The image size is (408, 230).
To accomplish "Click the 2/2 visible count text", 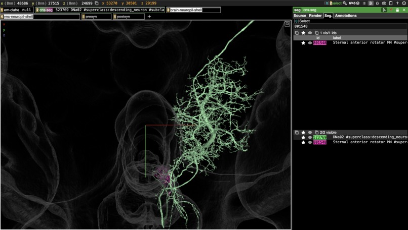I will point(328,132).
